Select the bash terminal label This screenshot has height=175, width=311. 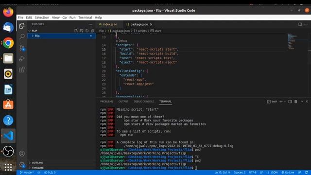(272, 102)
